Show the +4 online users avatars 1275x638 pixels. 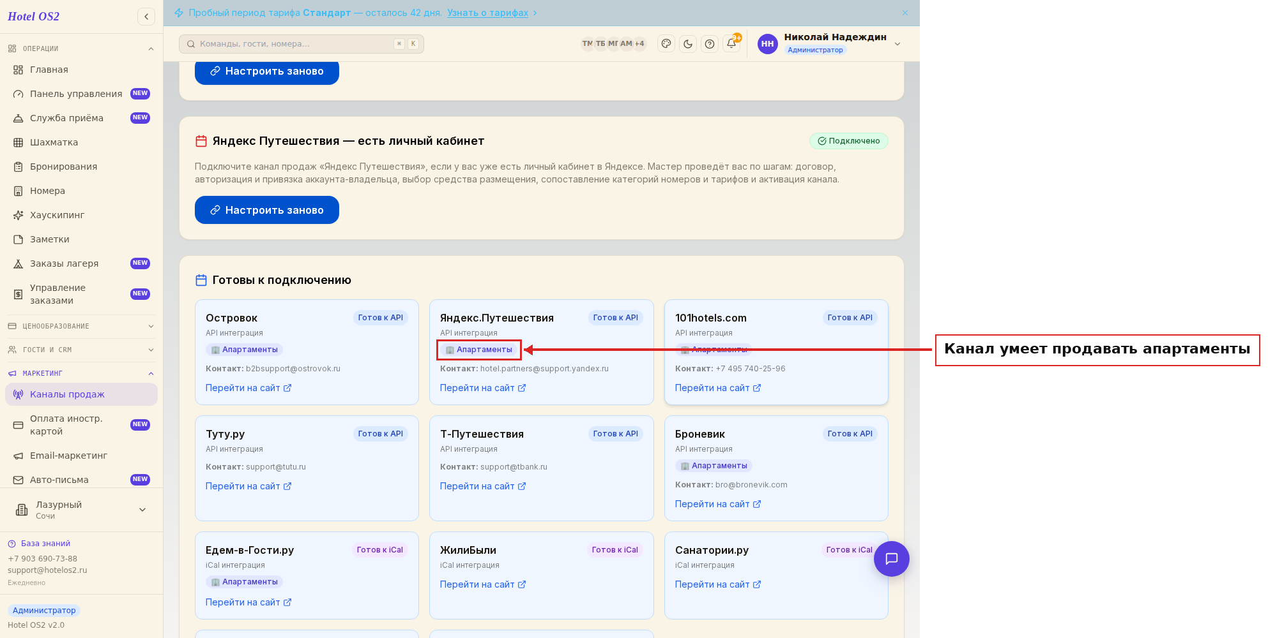pyautogui.click(x=639, y=43)
